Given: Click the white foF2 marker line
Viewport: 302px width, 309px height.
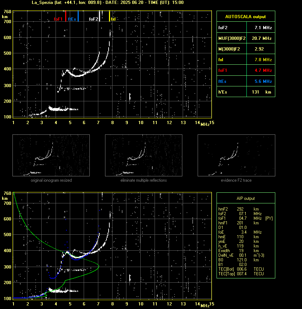Looking at the screenshot, I should point(99,16).
